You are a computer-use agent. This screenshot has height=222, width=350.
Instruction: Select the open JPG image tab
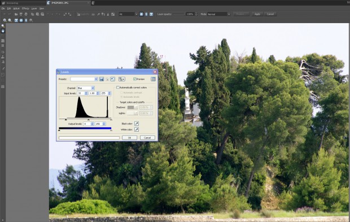(68, 3)
